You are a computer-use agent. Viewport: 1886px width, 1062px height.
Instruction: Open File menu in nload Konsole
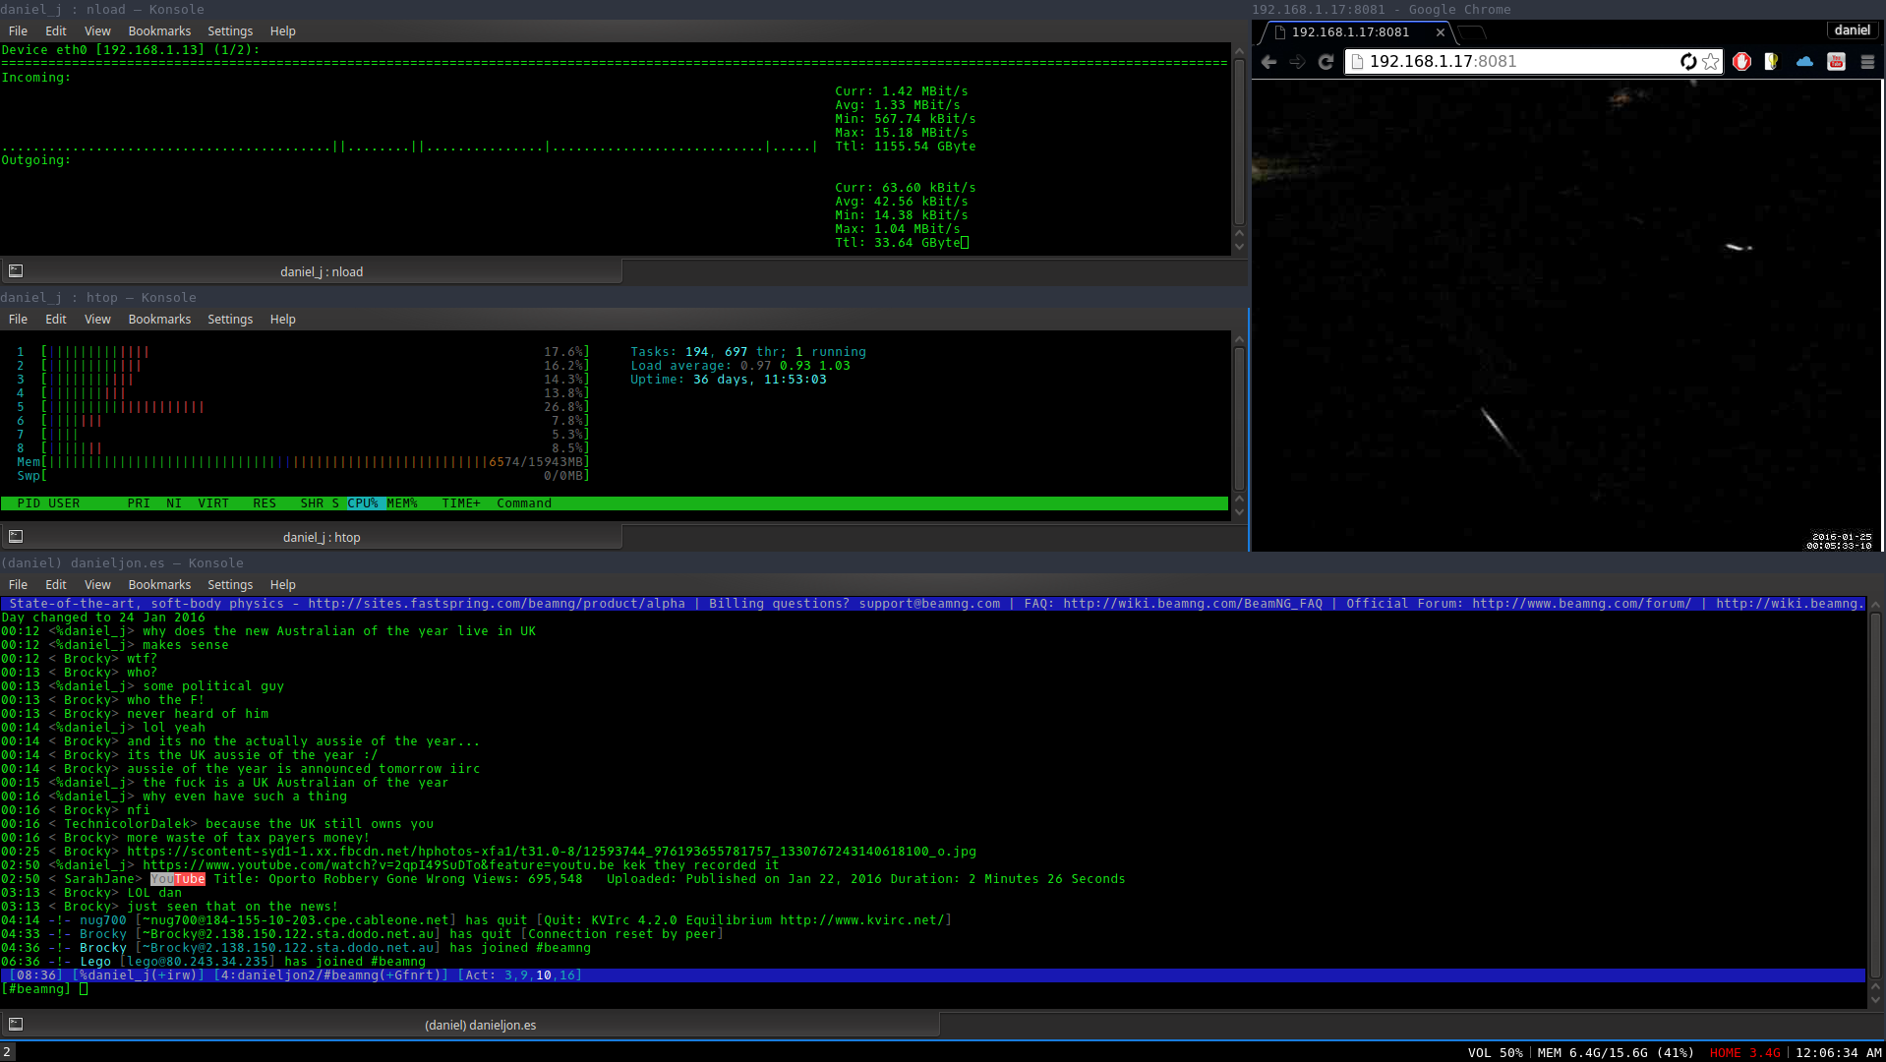(x=18, y=31)
